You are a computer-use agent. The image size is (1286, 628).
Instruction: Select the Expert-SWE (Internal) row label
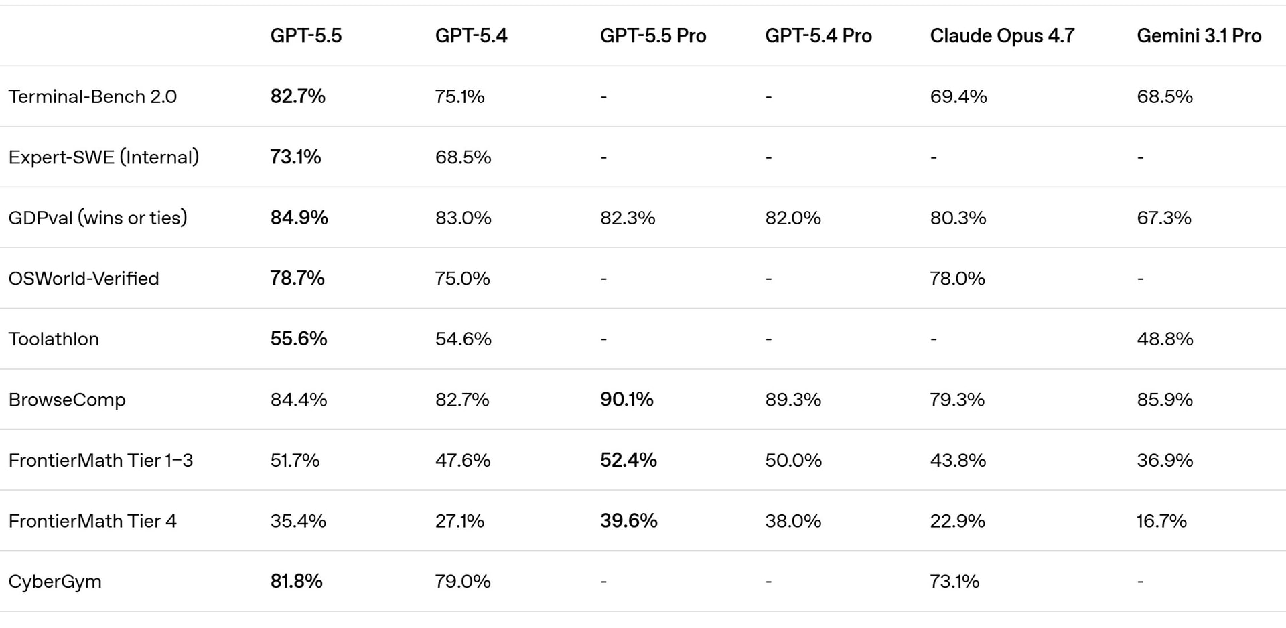click(x=104, y=157)
